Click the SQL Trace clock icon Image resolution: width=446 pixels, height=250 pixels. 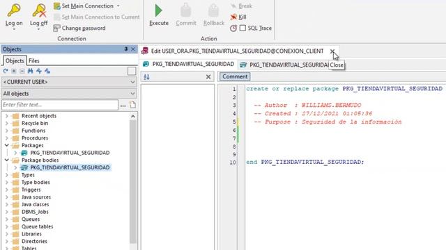click(233, 28)
